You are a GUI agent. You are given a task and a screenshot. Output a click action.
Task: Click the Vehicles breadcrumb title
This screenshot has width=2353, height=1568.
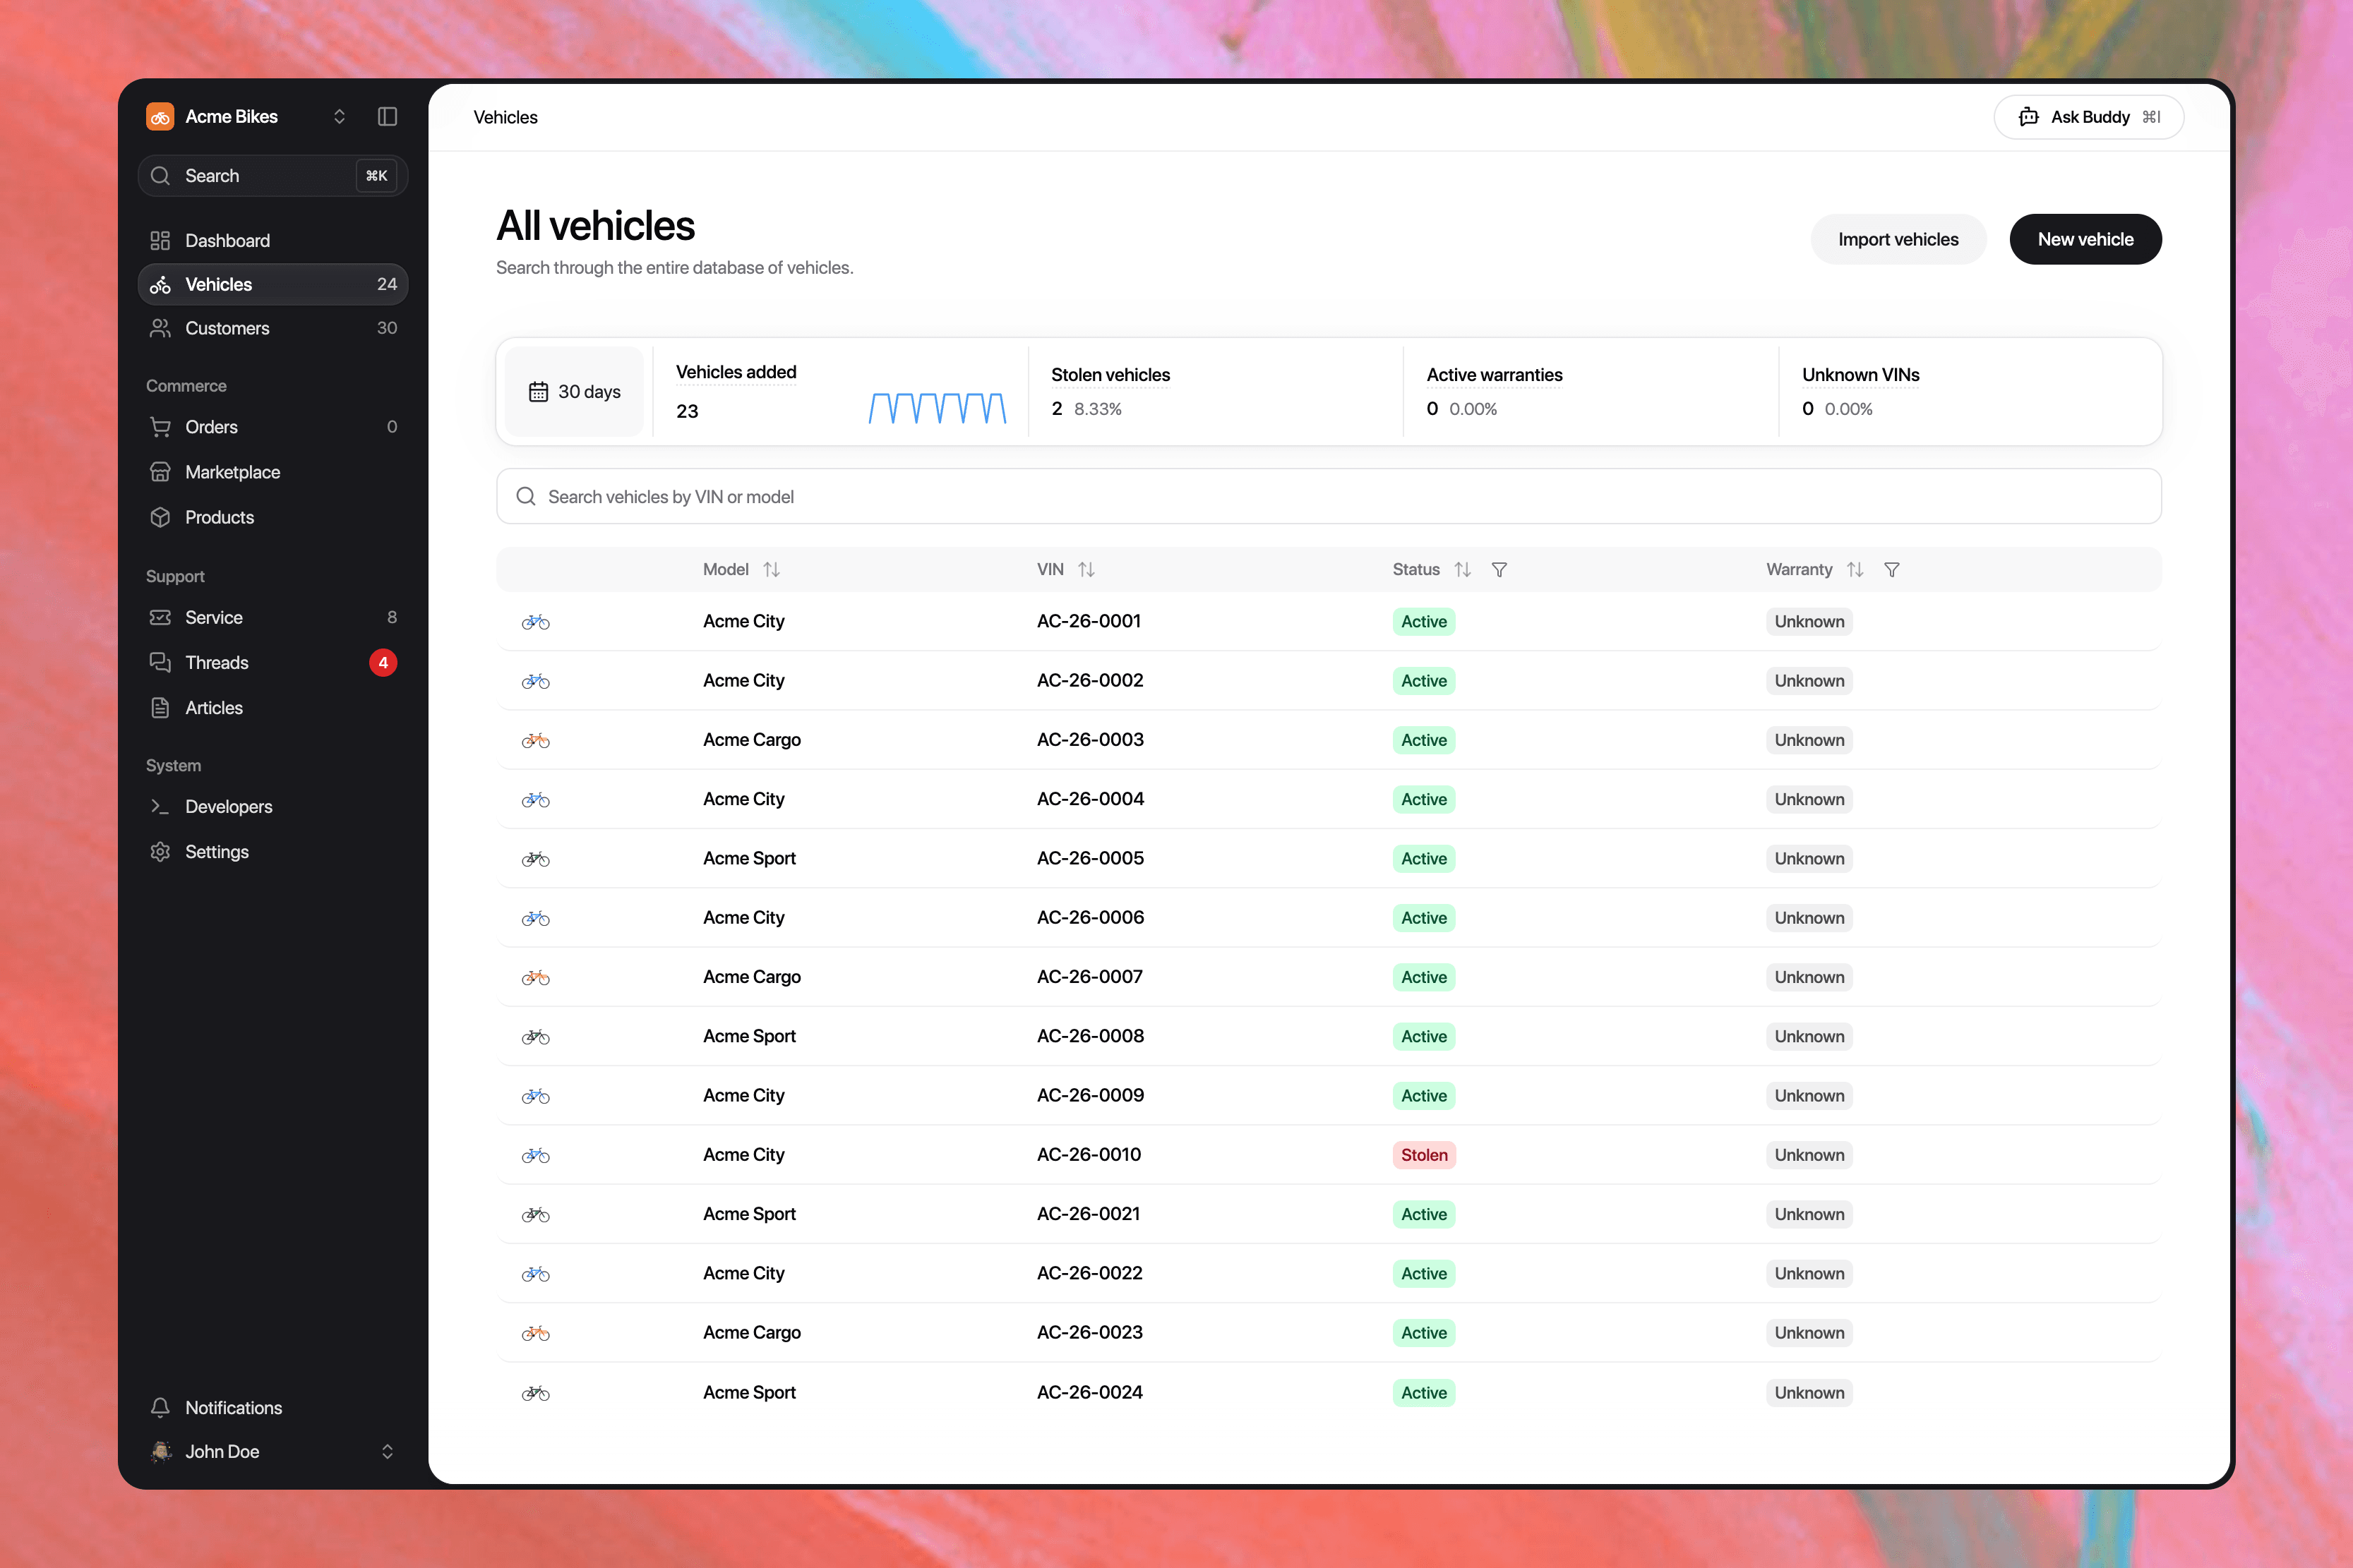pyautogui.click(x=505, y=117)
